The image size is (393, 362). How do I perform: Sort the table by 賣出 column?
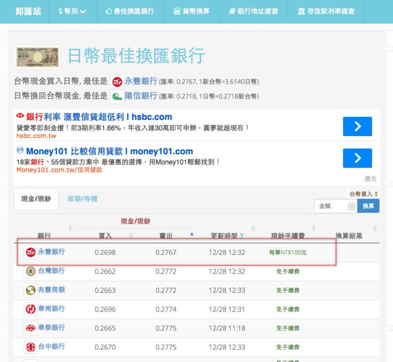(166, 236)
